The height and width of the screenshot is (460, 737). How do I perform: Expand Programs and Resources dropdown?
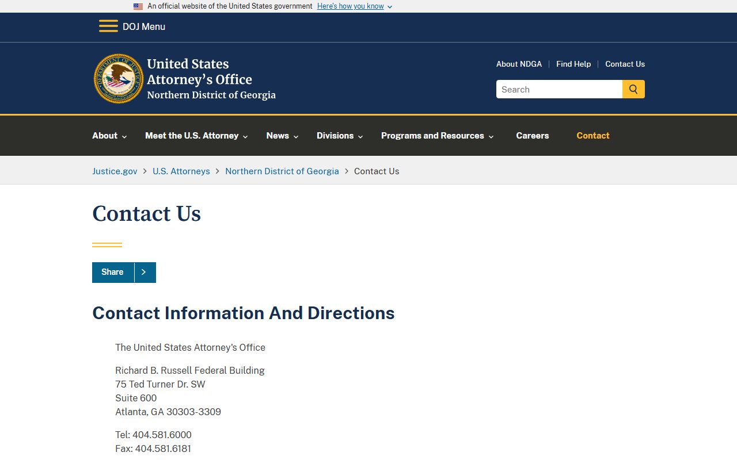pyautogui.click(x=438, y=136)
